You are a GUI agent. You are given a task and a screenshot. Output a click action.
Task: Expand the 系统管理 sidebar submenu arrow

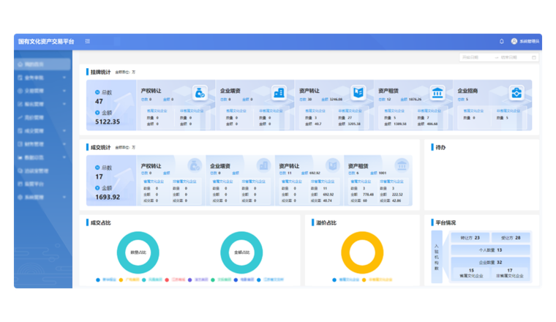(64, 197)
